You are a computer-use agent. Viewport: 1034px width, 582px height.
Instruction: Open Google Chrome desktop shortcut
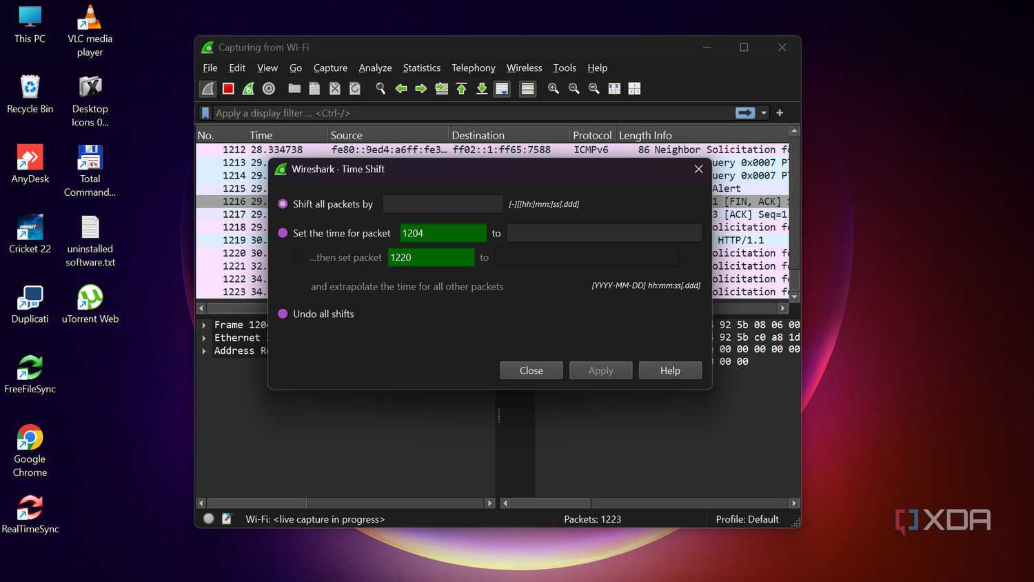tap(30, 451)
